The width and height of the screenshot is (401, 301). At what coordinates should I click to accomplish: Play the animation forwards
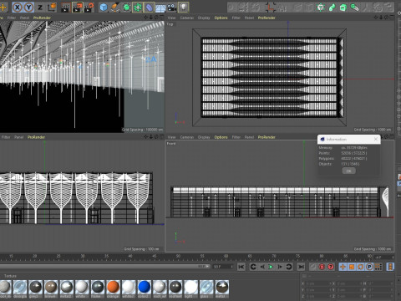(x=271, y=267)
